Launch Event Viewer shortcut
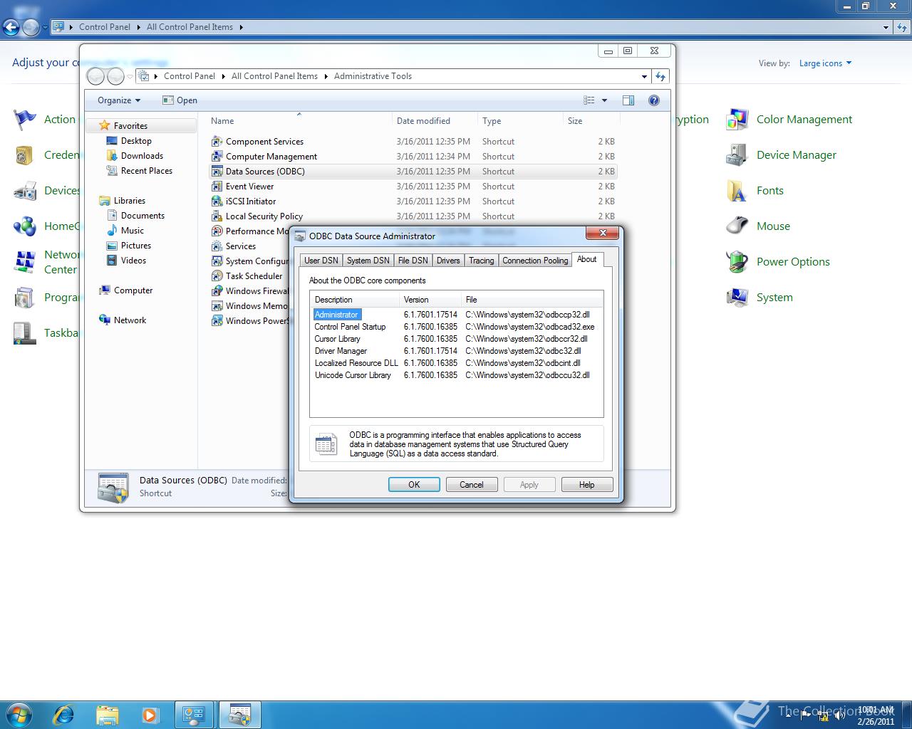Viewport: 912px width, 729px height. [x=249, y=186]
